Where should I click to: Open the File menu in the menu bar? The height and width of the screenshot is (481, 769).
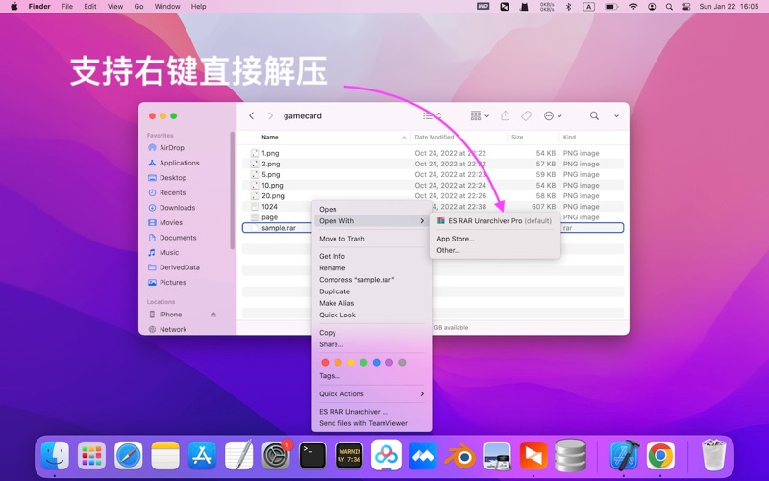coord(67,7)
